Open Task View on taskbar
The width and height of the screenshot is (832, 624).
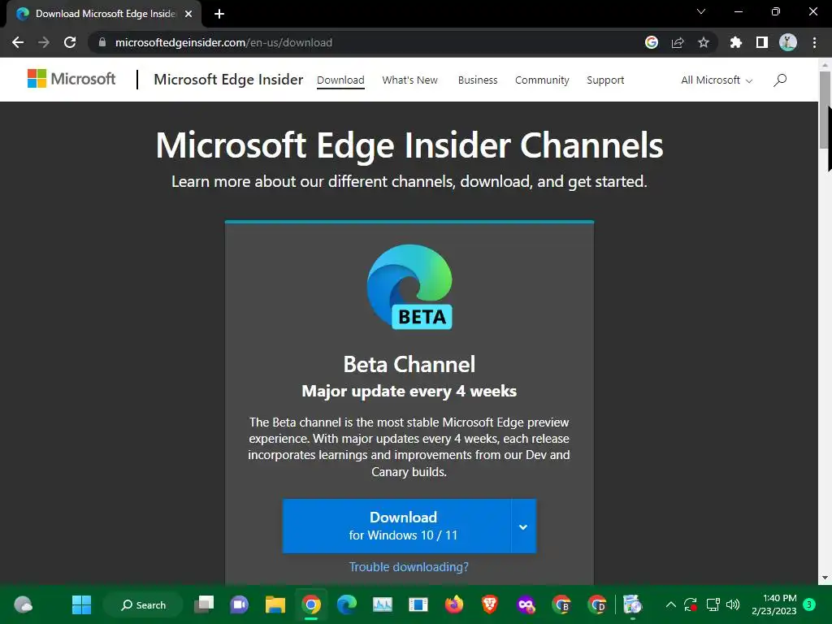(x=204, y=604)
